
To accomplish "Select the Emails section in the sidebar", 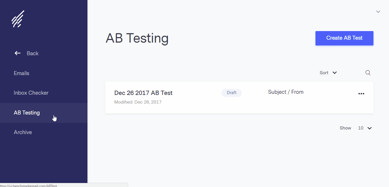I will pos(21,73).
